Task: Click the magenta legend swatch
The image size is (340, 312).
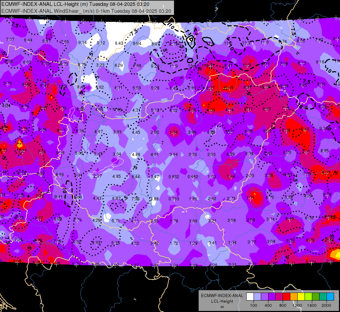Action: point(279,297)
